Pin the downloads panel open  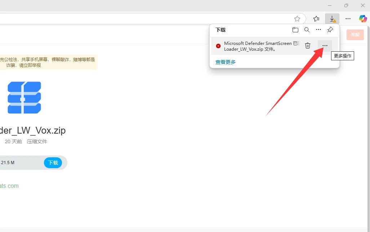click(x=330, y=30)
